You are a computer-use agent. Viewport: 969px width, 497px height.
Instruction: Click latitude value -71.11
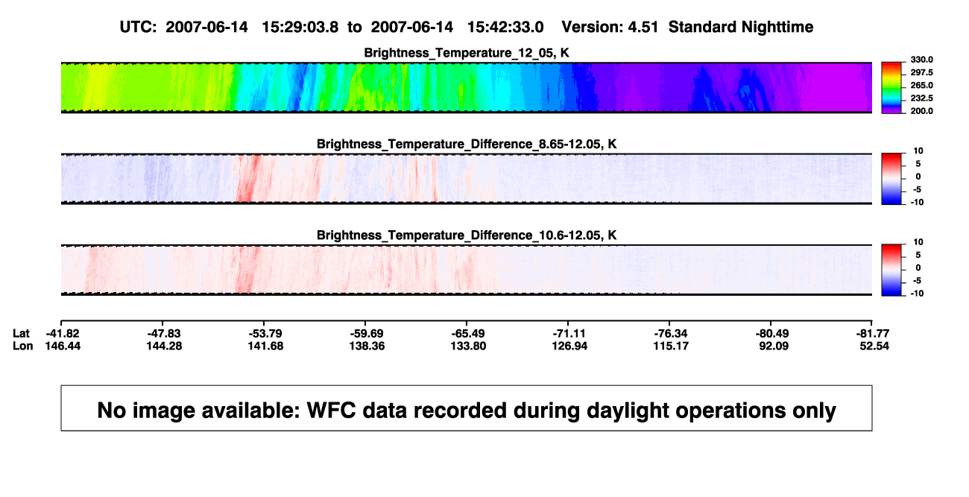568,333
